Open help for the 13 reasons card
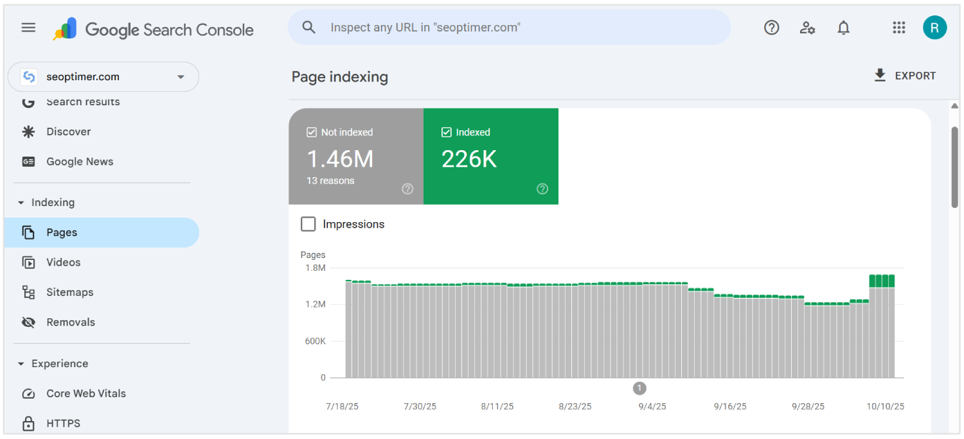 pos(407,189)
